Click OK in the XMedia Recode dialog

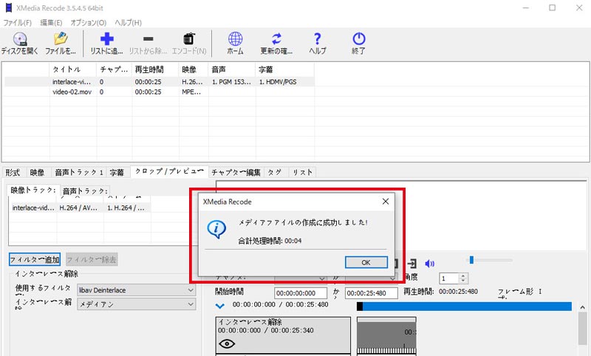366,262
